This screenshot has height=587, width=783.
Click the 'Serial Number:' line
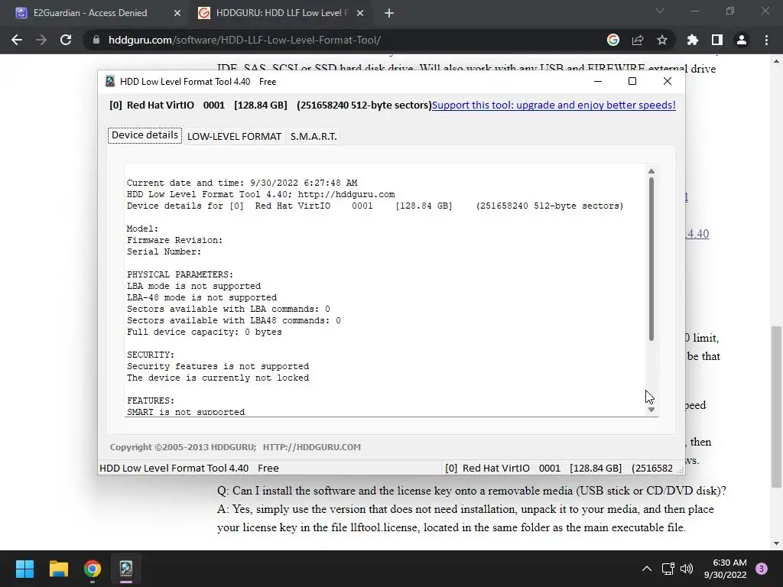(x=164, y=251)
